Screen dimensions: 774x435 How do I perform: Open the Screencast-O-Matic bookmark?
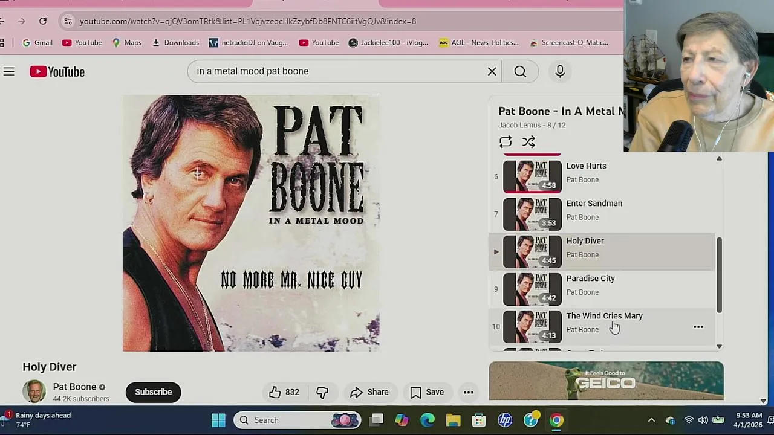(569, 43)
